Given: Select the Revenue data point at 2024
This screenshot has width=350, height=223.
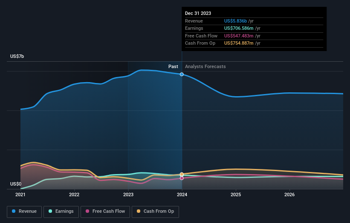Looking at the screenshot, I should point(182,74).
